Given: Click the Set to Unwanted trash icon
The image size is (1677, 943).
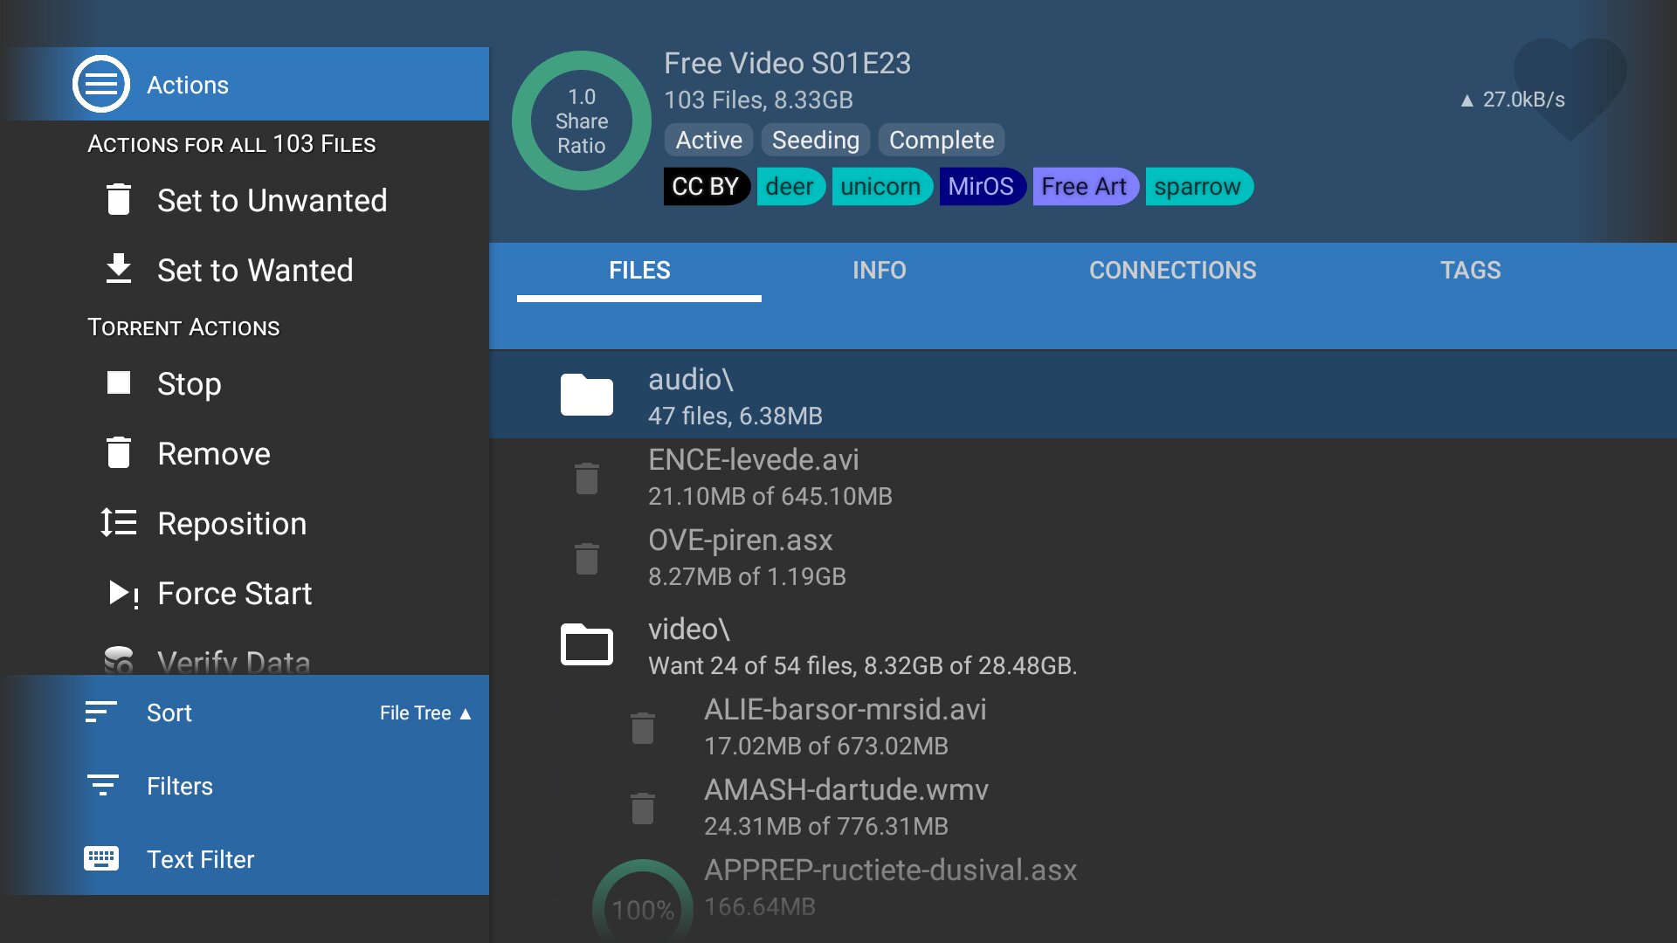Looking at the screenshot, I should coord(119,200).
